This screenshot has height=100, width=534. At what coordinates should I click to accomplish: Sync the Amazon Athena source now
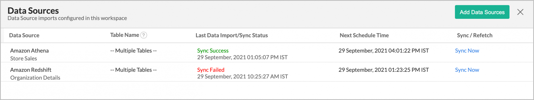coord(467,51)
